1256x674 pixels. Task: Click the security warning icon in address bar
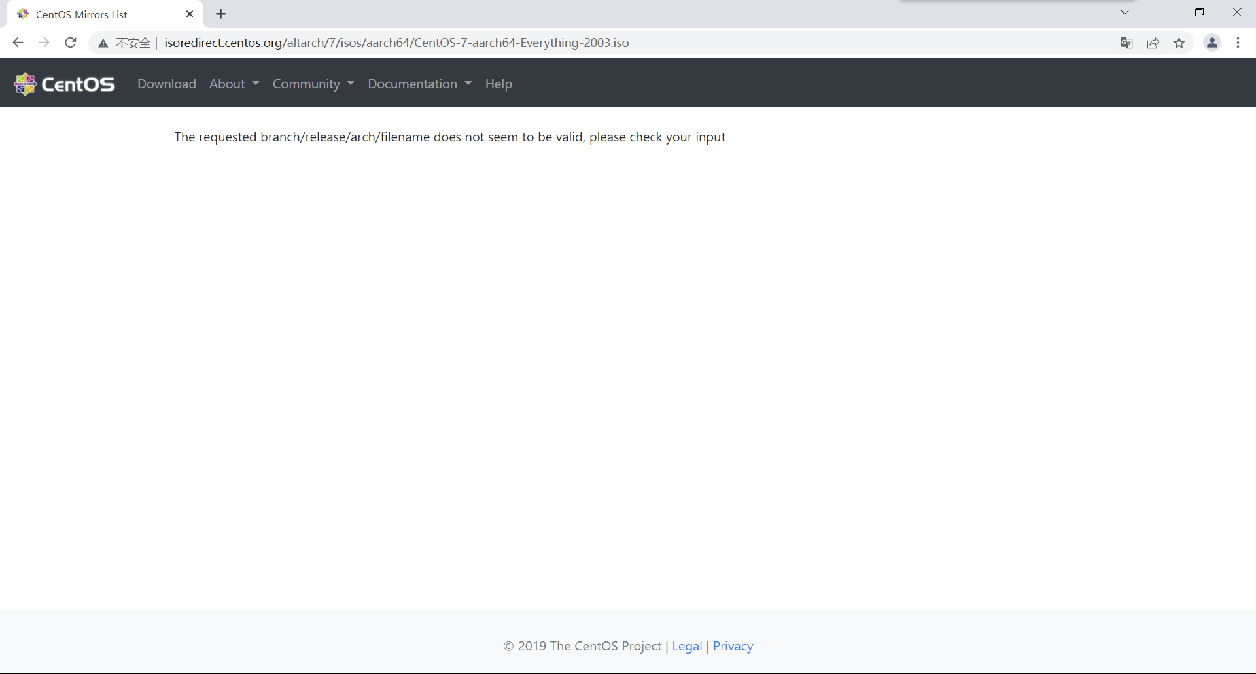pyautogui.click(x=103, y=43)
